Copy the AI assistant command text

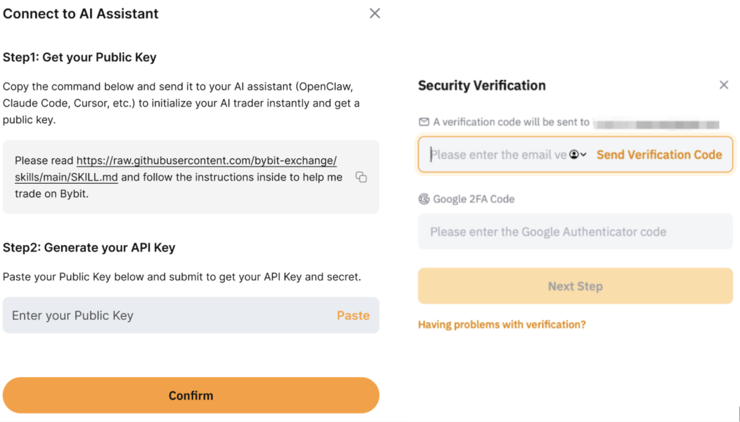[x=361, y=177]
